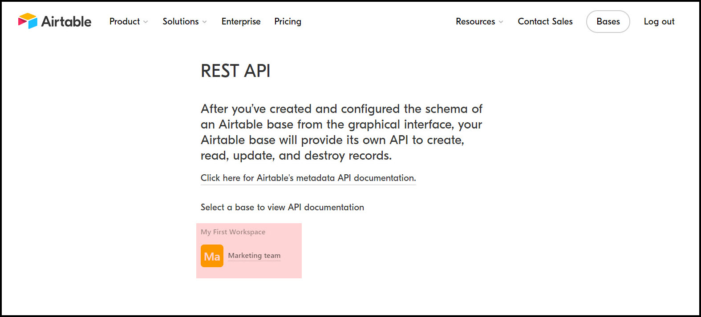
Task: Open the Enterprise page
Action: pyautogui.click(x=241, y=21)
